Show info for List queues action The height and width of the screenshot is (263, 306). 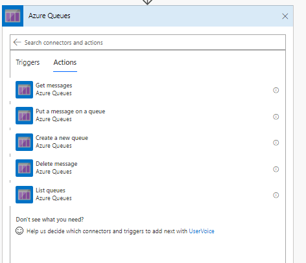point(276,195)
